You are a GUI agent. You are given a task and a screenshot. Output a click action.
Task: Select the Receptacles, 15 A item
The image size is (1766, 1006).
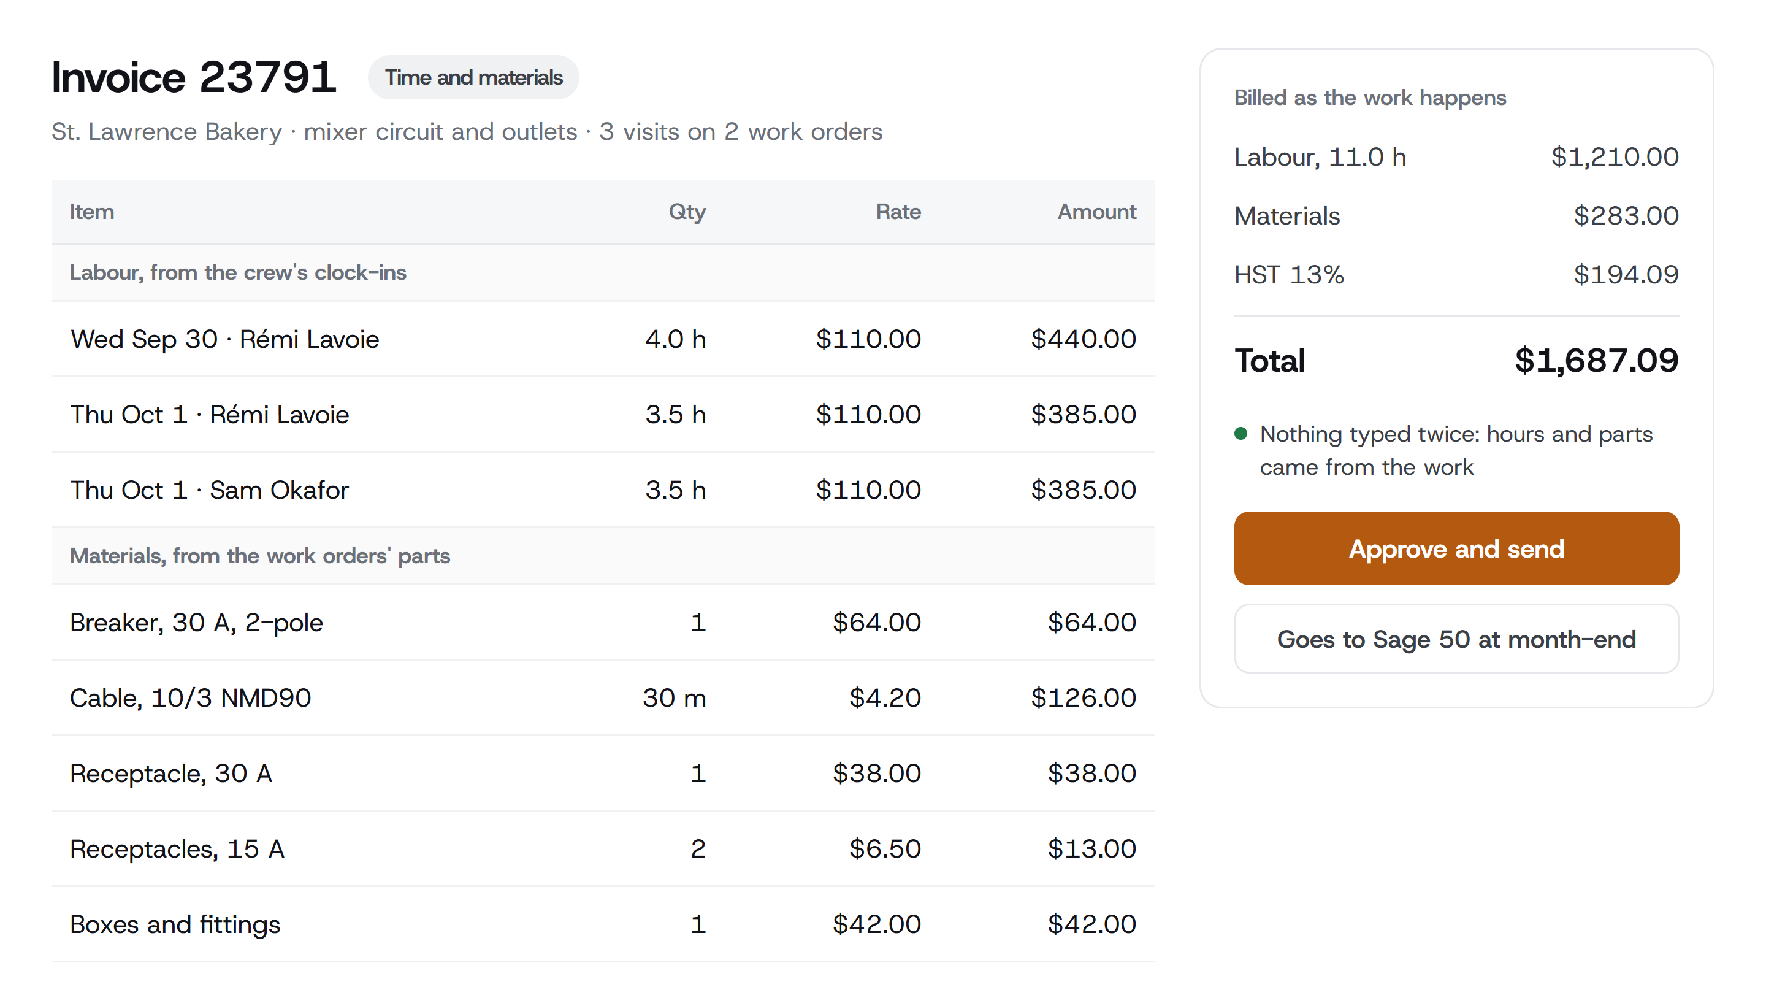[177, 848]
